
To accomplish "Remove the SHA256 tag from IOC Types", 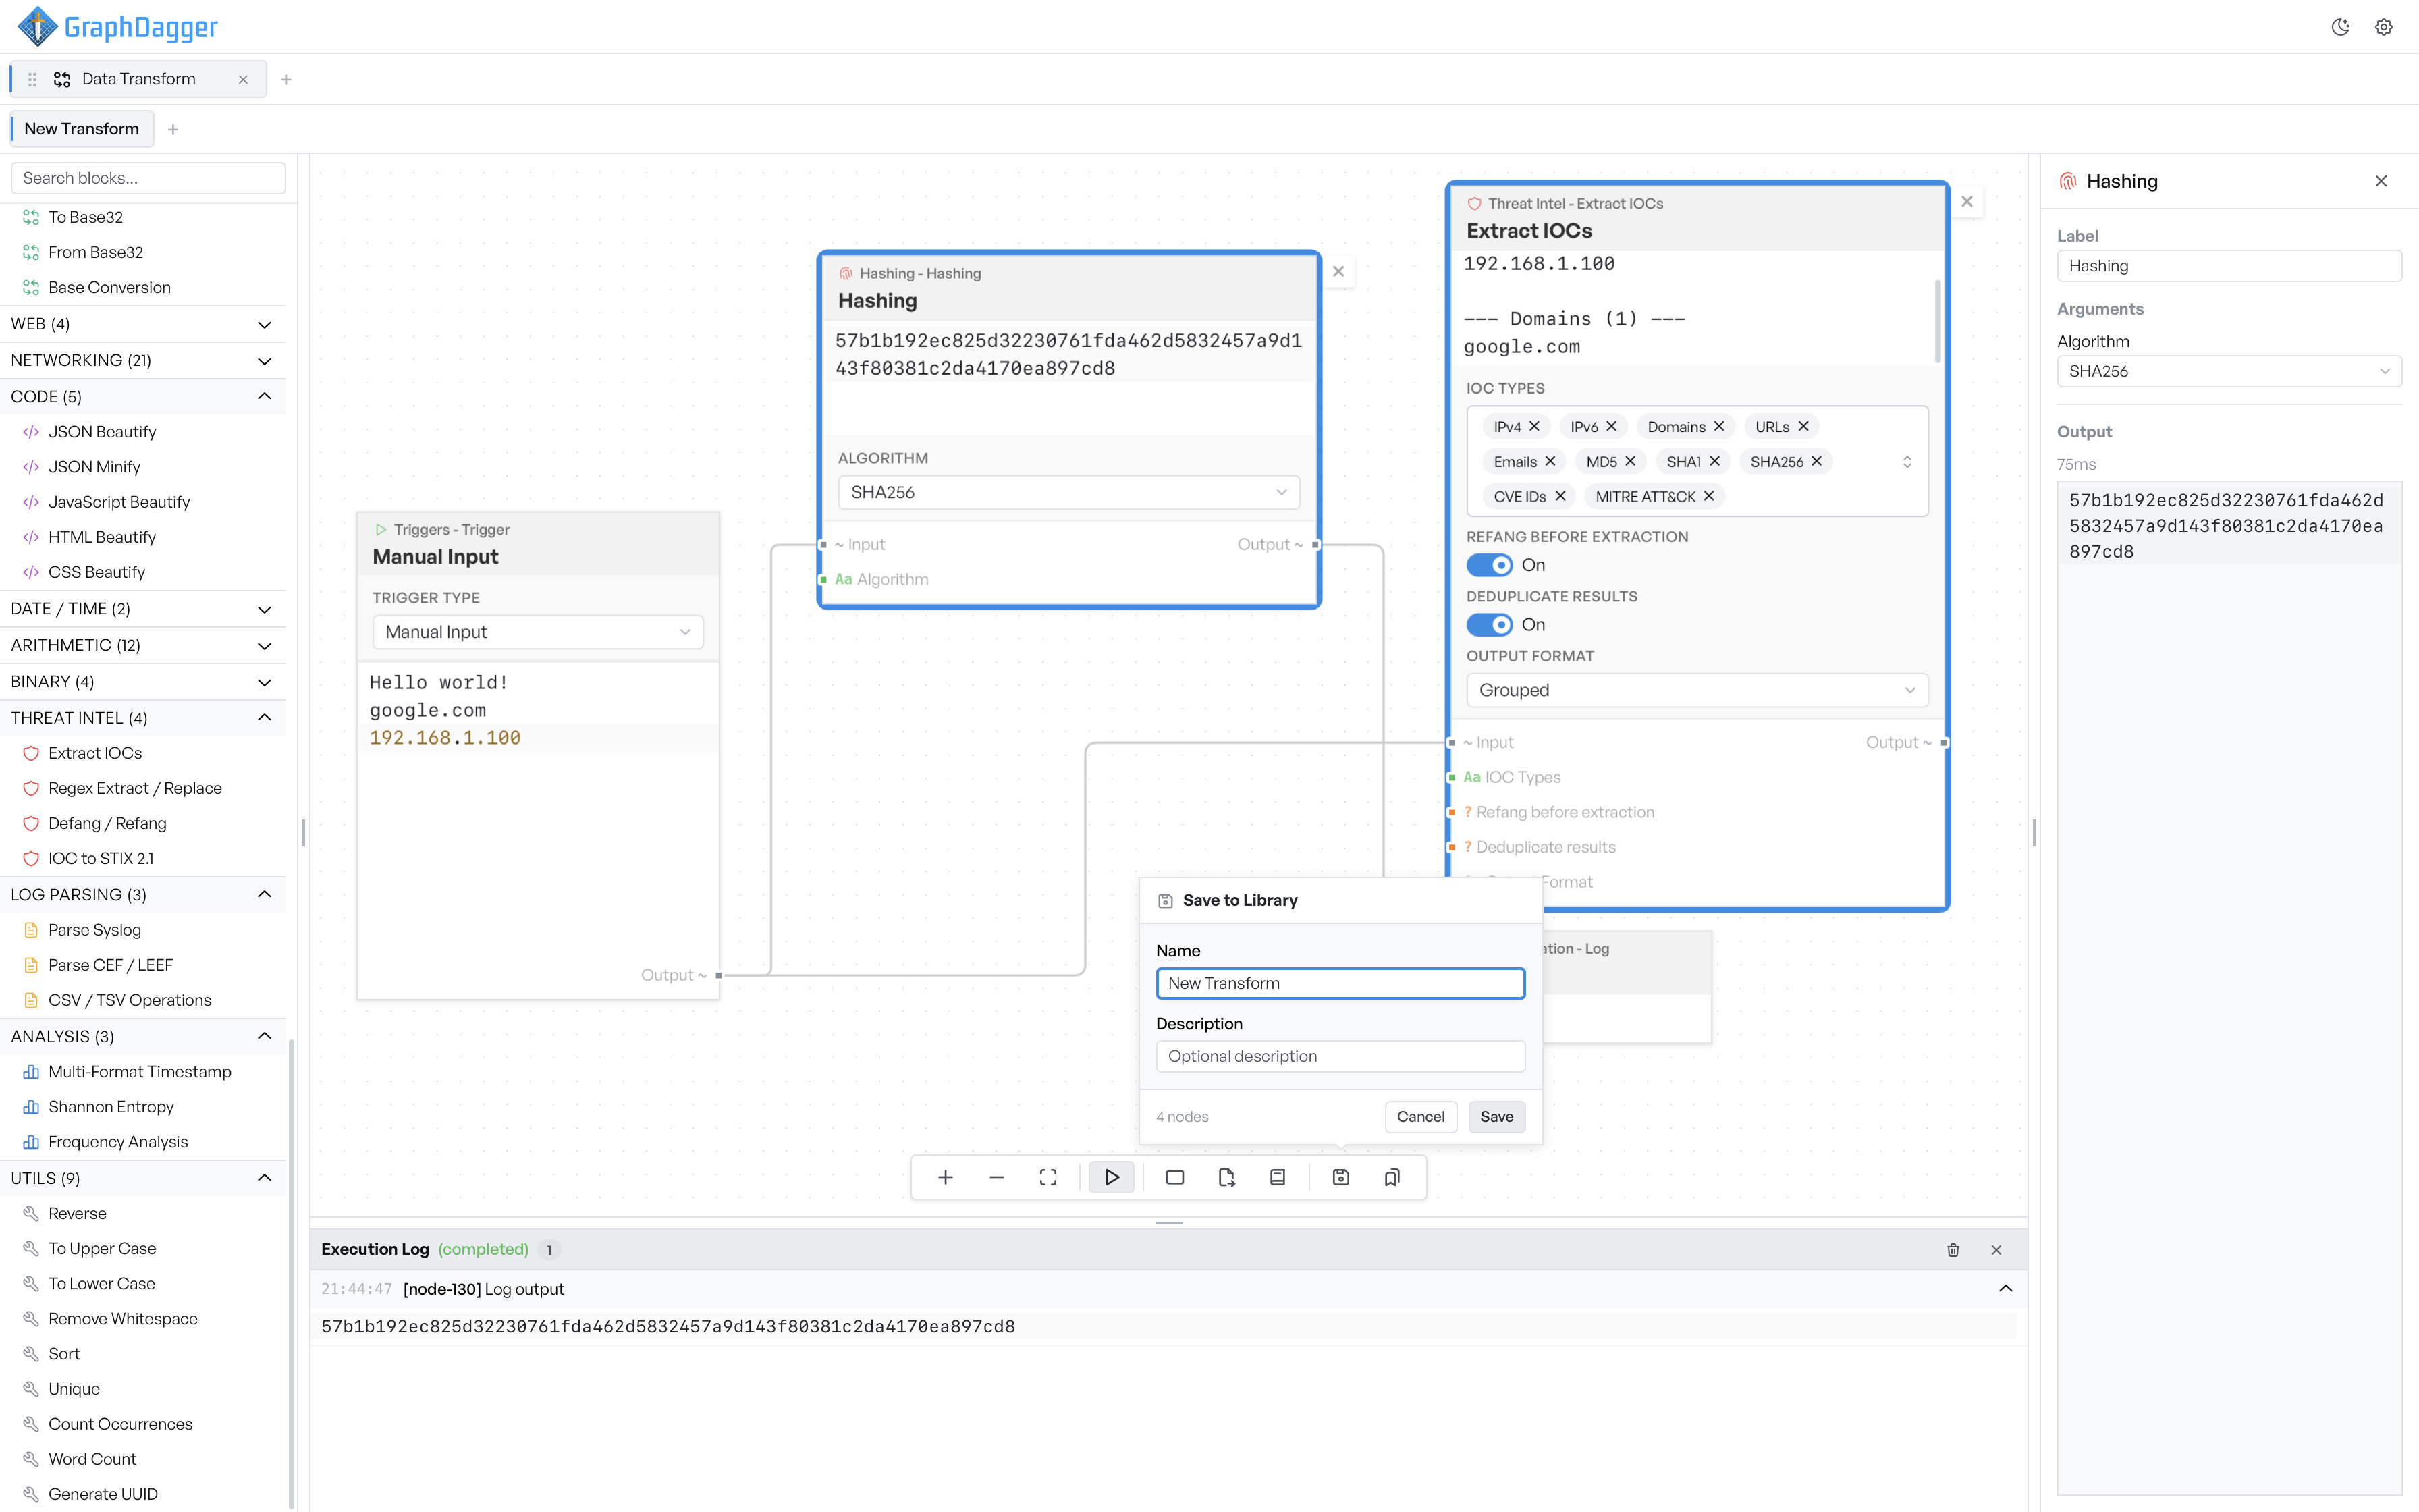I will coord(1816,461).
